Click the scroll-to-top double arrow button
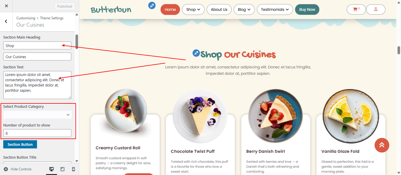This screenshot has width=401, height=175. click(382, 145)
